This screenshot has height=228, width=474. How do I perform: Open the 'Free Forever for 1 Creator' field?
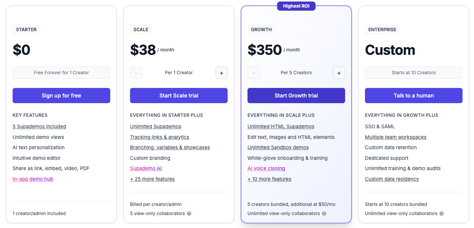(x=61, y=73)
